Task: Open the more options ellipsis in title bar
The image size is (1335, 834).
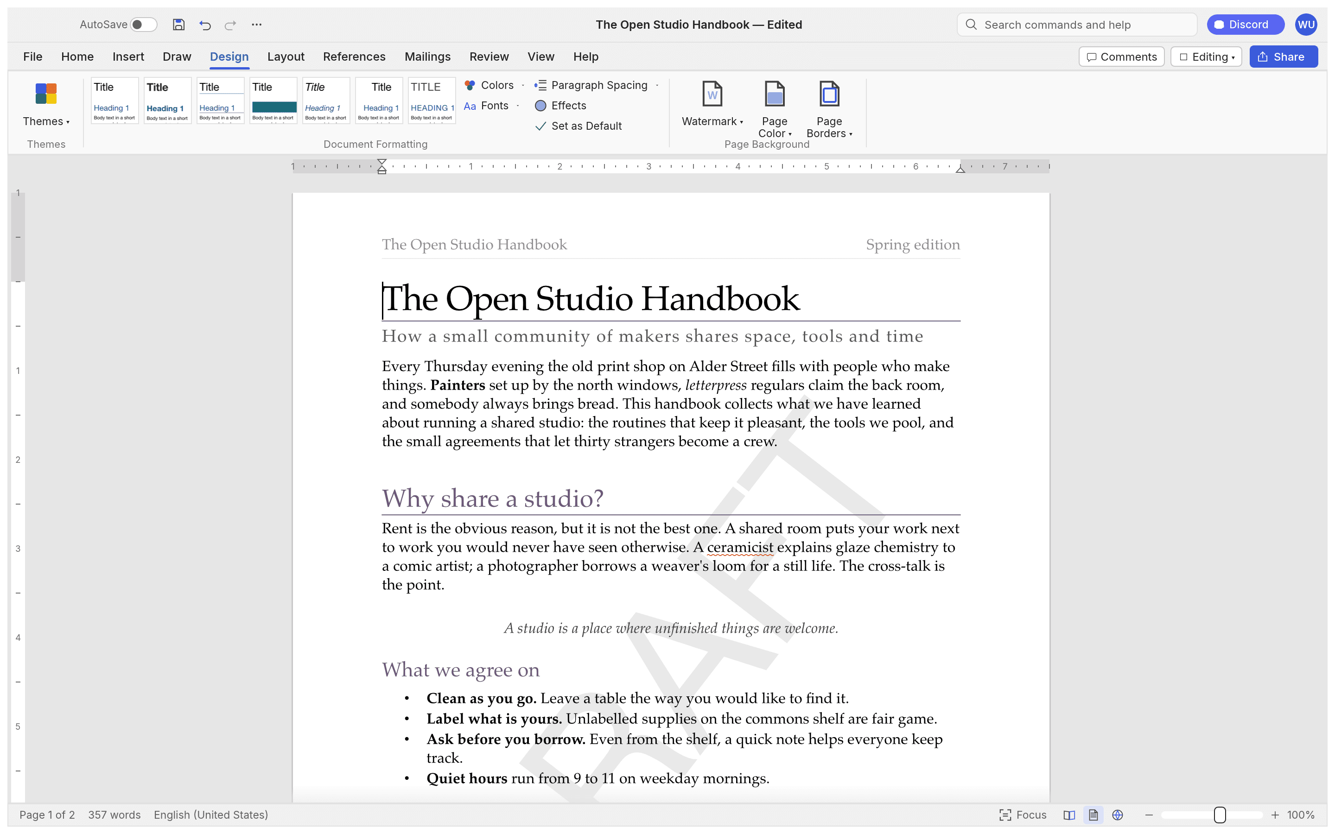Action: [256, 24]
